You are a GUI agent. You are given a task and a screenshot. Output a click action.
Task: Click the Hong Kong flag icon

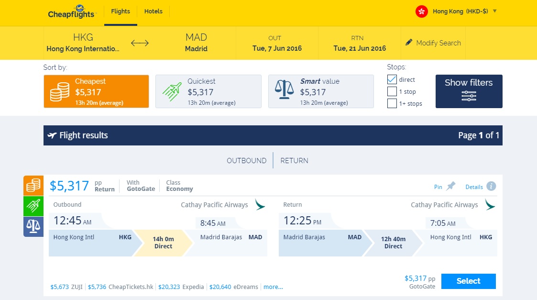(x=421, y=11)
